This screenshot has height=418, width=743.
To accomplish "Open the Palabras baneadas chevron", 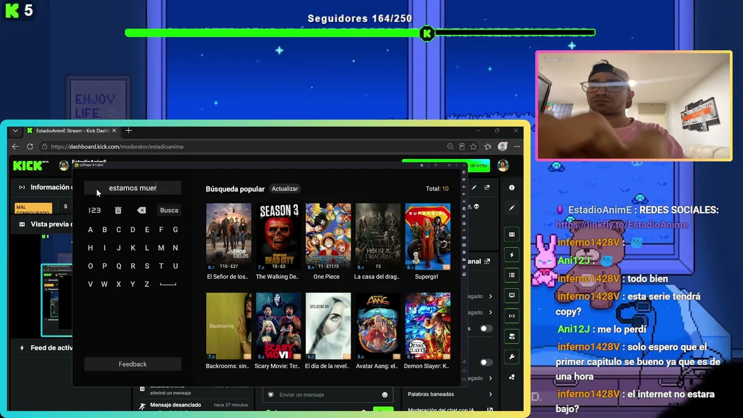I will click(490, 394).
